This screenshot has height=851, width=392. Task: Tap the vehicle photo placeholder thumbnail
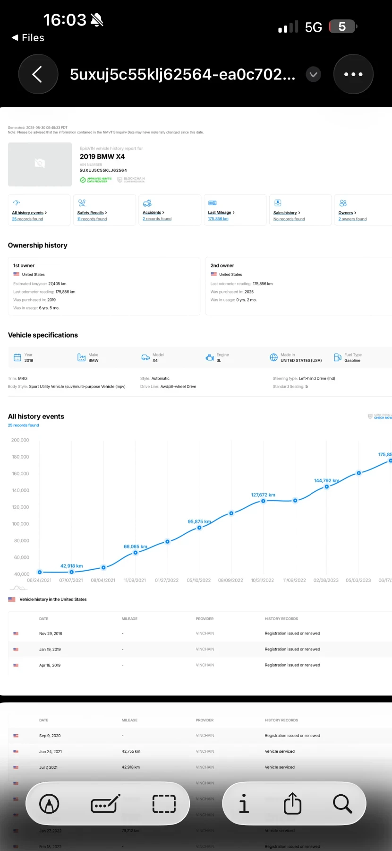40,164
